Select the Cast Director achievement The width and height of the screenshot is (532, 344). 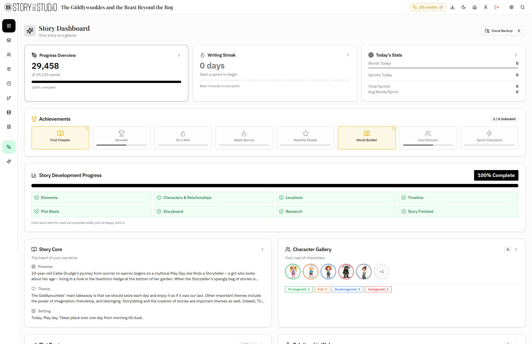pos(428,138)
